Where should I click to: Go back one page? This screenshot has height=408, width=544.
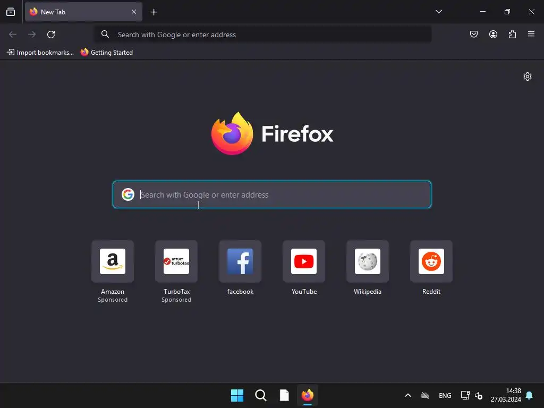pos(13,35)
